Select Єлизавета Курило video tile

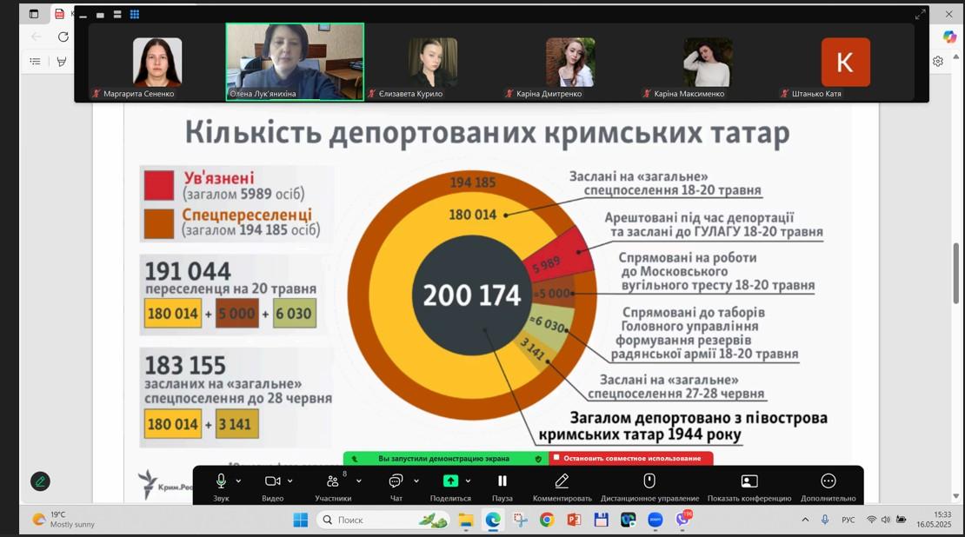tap(433, 62)
